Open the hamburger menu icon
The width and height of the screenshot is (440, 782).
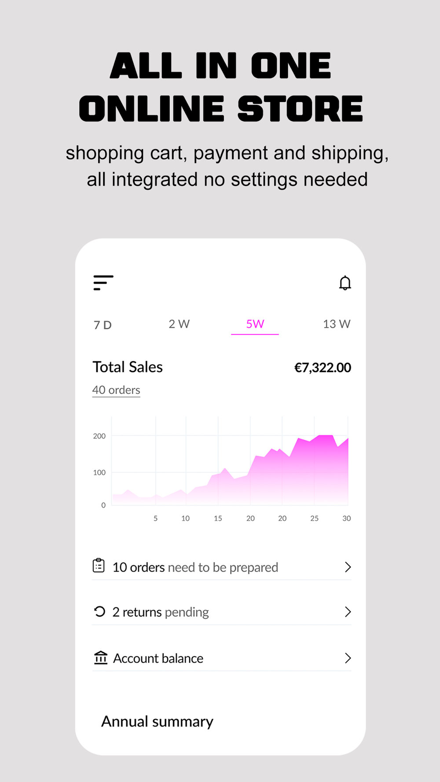pos(103,283)
